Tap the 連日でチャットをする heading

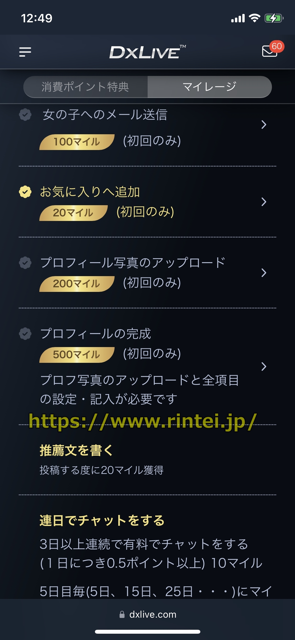(x=102, y=520)
